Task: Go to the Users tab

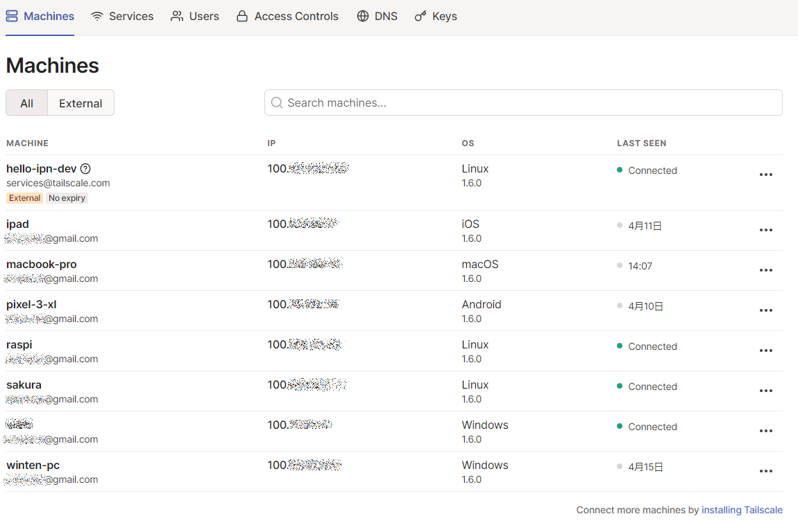Action: click(x=195, y=16)
